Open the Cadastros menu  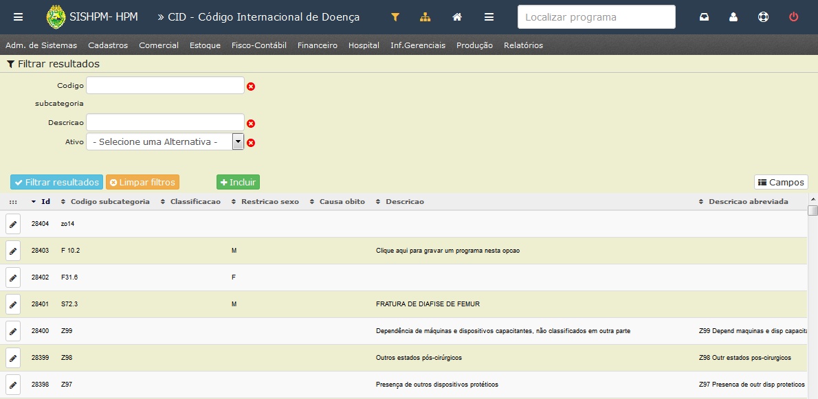click(108, 45)
